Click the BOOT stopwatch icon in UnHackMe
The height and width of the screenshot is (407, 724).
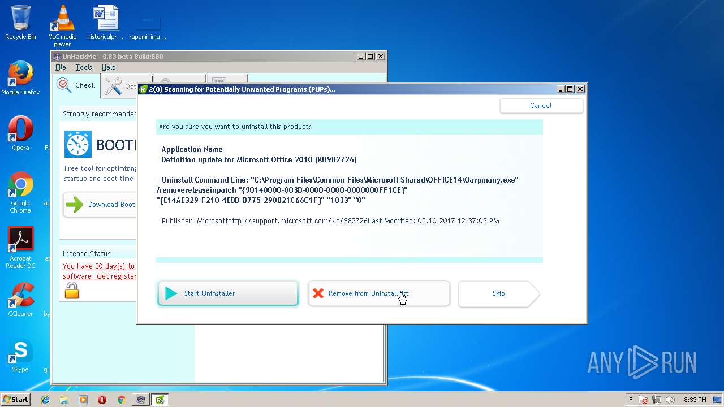[x=77, y=144]
